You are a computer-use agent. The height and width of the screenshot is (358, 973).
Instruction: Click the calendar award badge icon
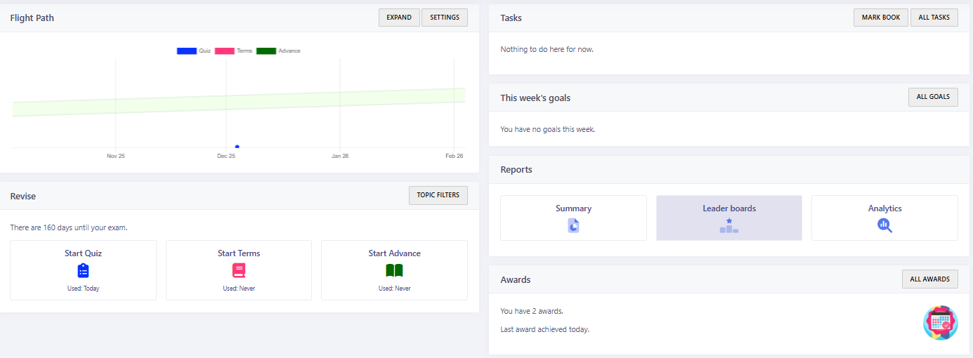click(x=940, y=323)
